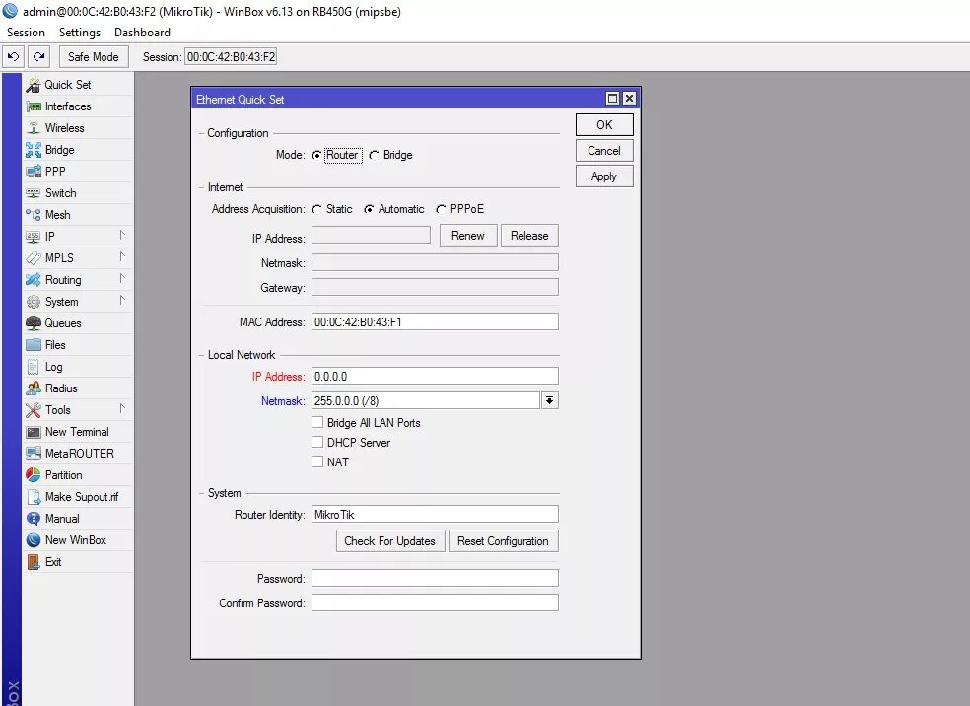Open the Session menu
This screenshot has width=970, height=706.
click(26, 33)
